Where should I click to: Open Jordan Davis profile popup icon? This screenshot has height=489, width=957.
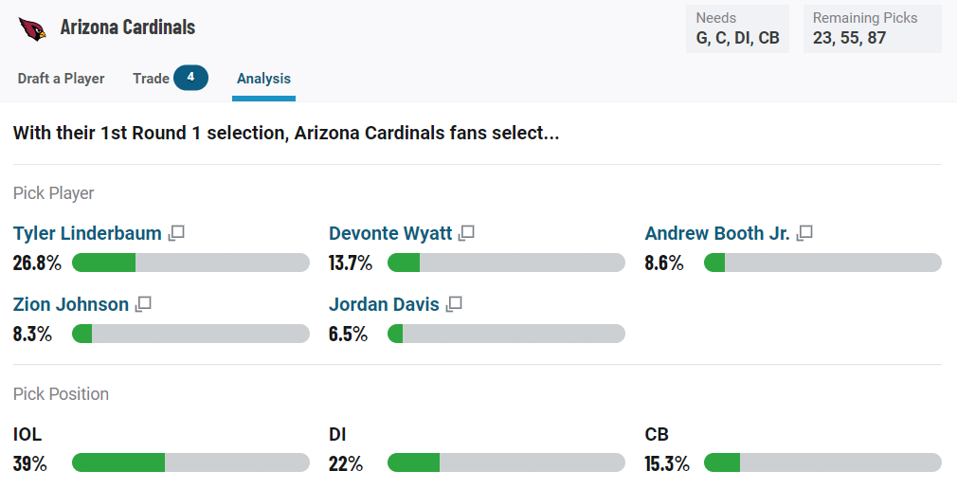454,304
